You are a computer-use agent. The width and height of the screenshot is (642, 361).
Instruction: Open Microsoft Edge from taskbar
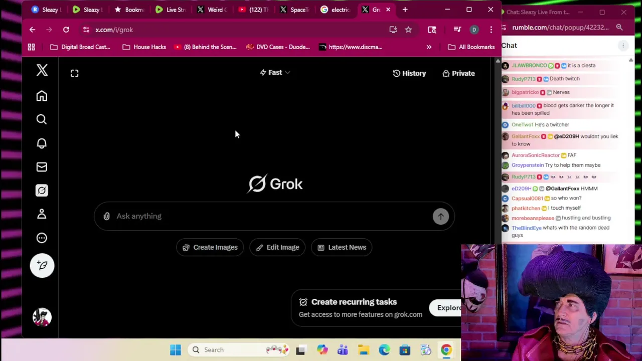coord(384,350)
